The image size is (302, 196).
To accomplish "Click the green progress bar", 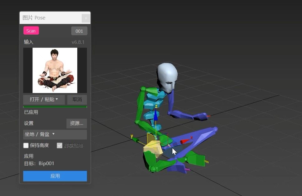I will tap(55, 107).
